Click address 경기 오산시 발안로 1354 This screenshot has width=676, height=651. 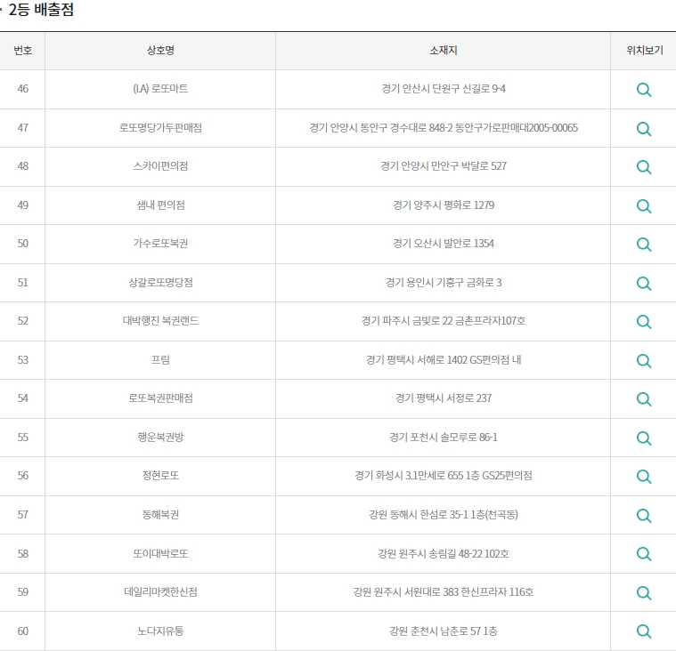click(x=444, y=244)
